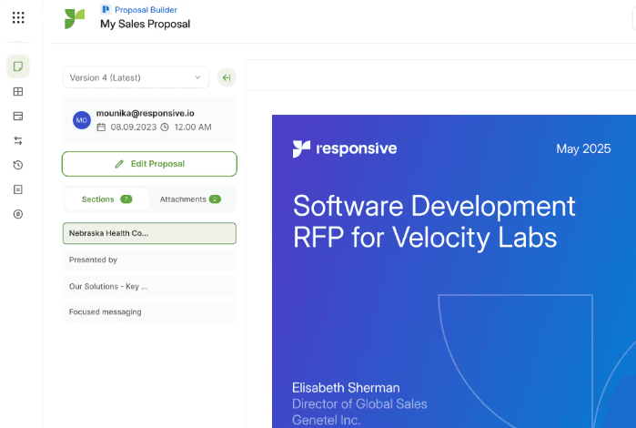This screenshot has width=636, height=428.
Task: Select the Presented by section
Action: pos(149,260)
